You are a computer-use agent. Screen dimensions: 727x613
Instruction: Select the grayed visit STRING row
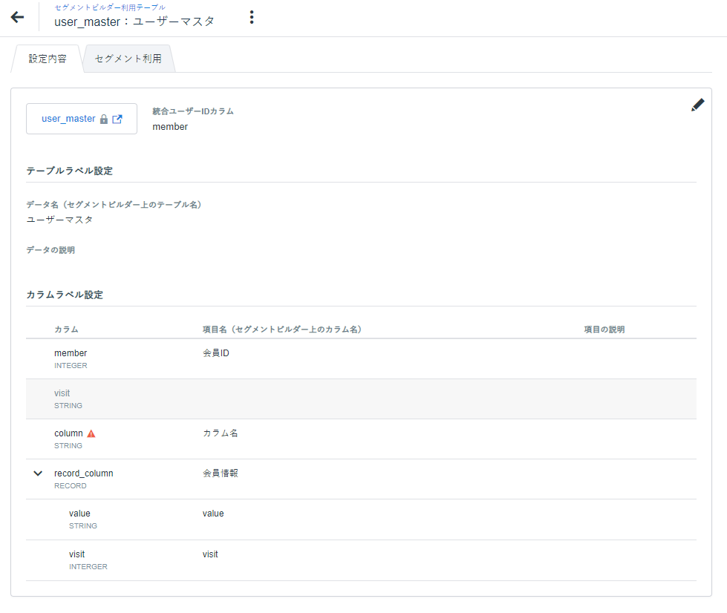[361, 399]
